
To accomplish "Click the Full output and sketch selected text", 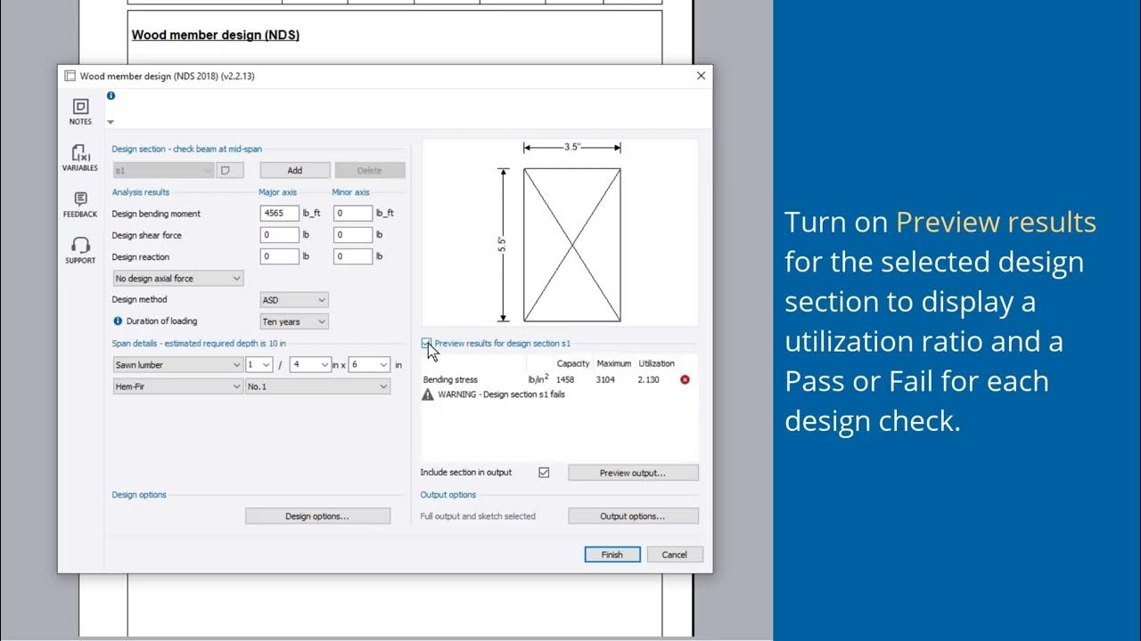I will (x=478, y=516).
